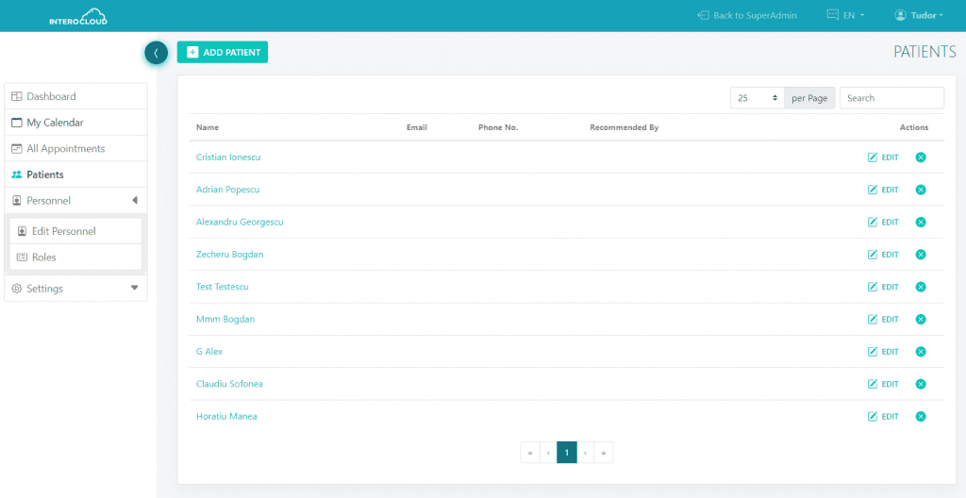Expand the Settings sidebar section
Image resolution: width=966 pixels, height=498 pixels.
pos(75,289)
